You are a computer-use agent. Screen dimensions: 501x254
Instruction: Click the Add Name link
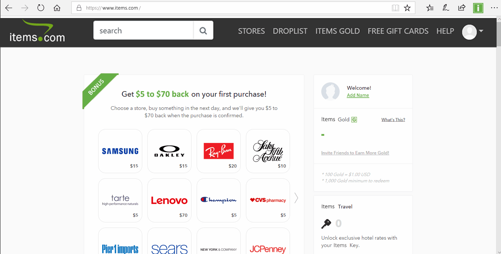click(x=358, y=95)
